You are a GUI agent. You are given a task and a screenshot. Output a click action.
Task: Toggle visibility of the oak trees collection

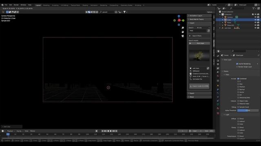tap(255, 28)
